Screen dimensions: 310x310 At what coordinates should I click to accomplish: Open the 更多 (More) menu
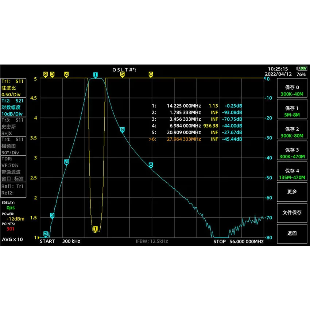coord(292,192)
